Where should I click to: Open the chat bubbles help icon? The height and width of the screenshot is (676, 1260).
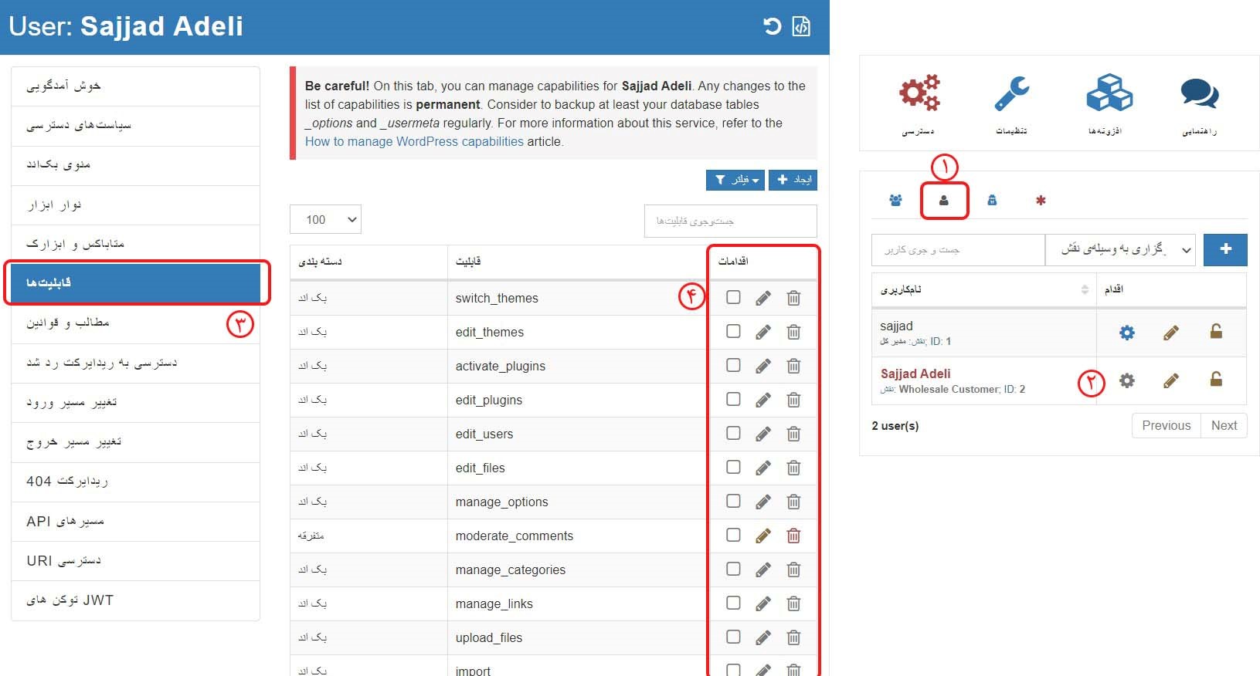(1200, 93)
